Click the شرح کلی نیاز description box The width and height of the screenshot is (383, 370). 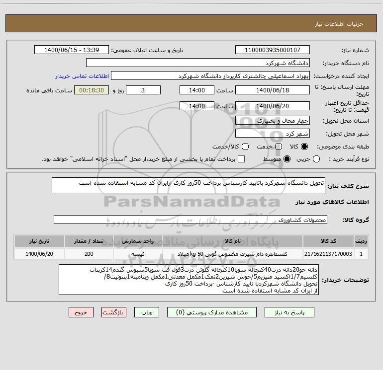tap(189, 186)
